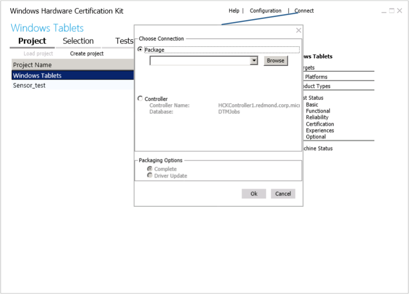Choose the Controller connection option
The image size is (409, 294).
(x=141, y=98)
